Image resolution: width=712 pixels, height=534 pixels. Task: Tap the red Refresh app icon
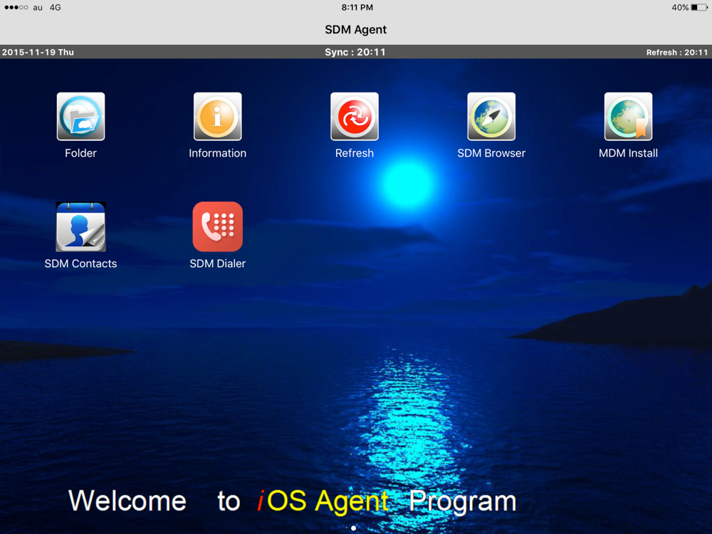pyautogui.click(x=354, y=117)
